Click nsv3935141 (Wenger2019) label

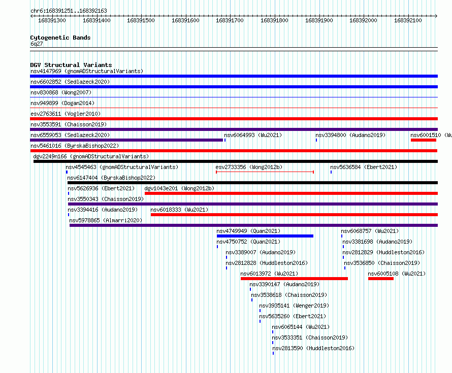[x=294, y=306]
